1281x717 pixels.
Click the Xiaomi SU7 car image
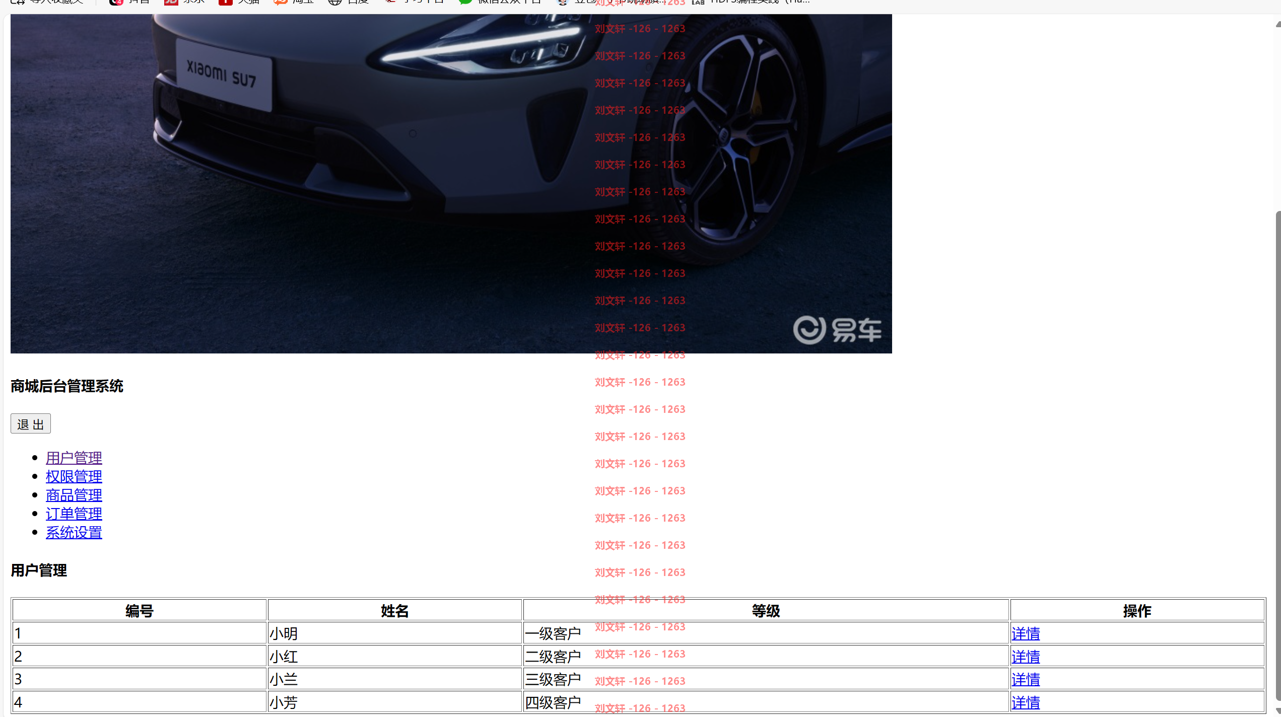coord(451,184)
